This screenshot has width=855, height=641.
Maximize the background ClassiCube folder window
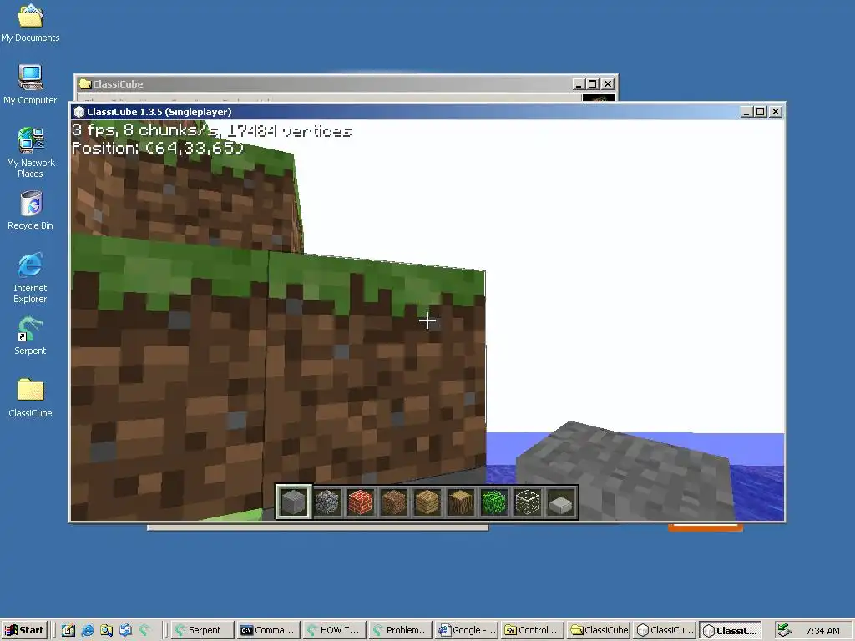tap(593, 84)
